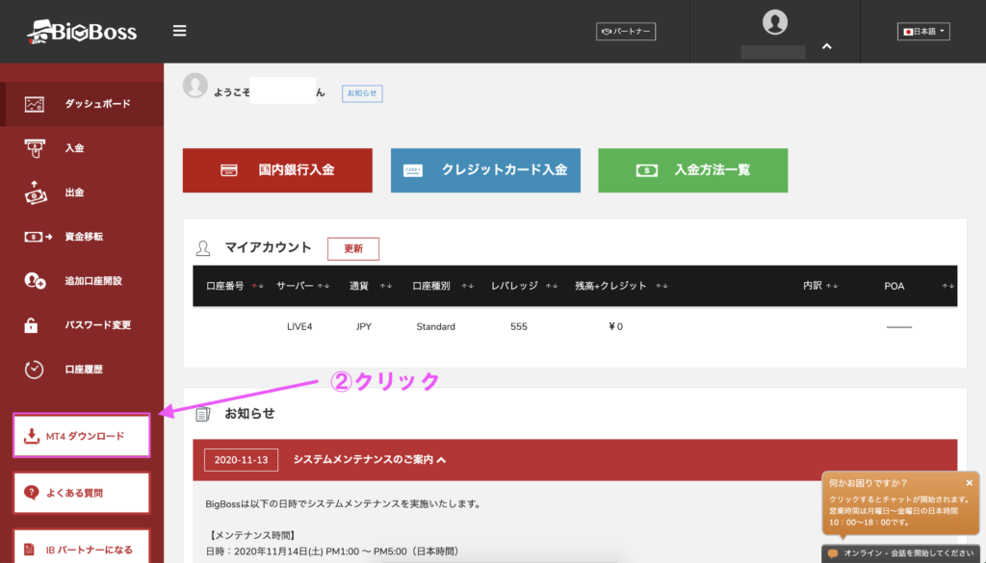The image size is (986, 563).
Task: Click the hamburger menu icon in header
Action: coord(179,31)
